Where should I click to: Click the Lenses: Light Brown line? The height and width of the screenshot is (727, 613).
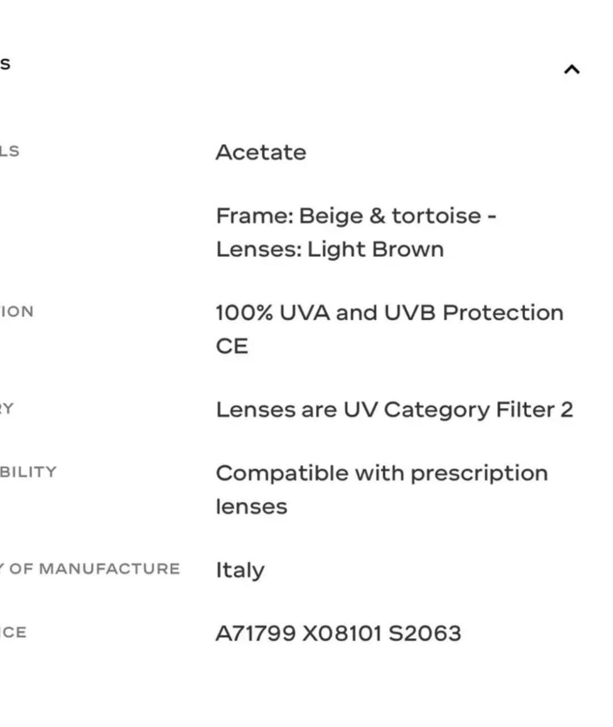(x=330, y=249)
